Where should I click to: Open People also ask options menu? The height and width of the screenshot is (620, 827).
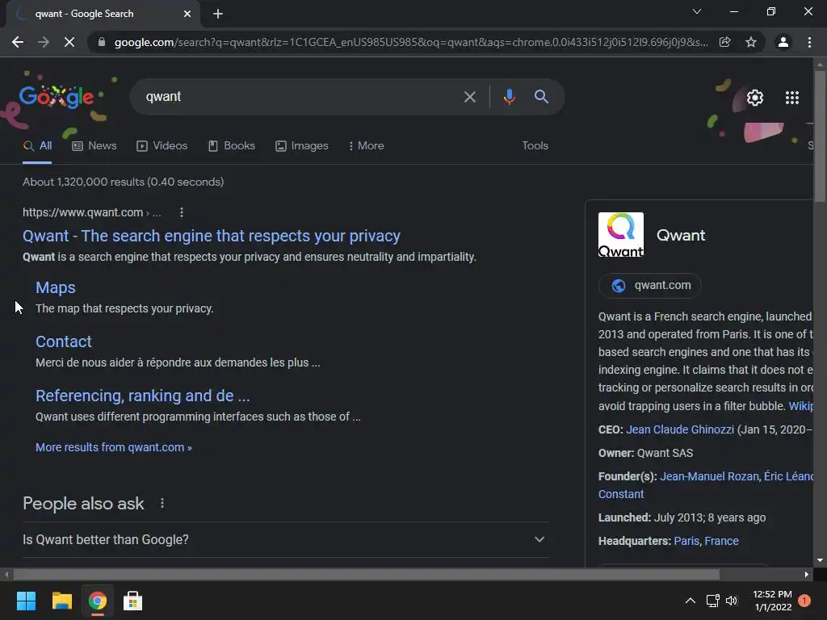pyautogui.click(x=162, y=504)
